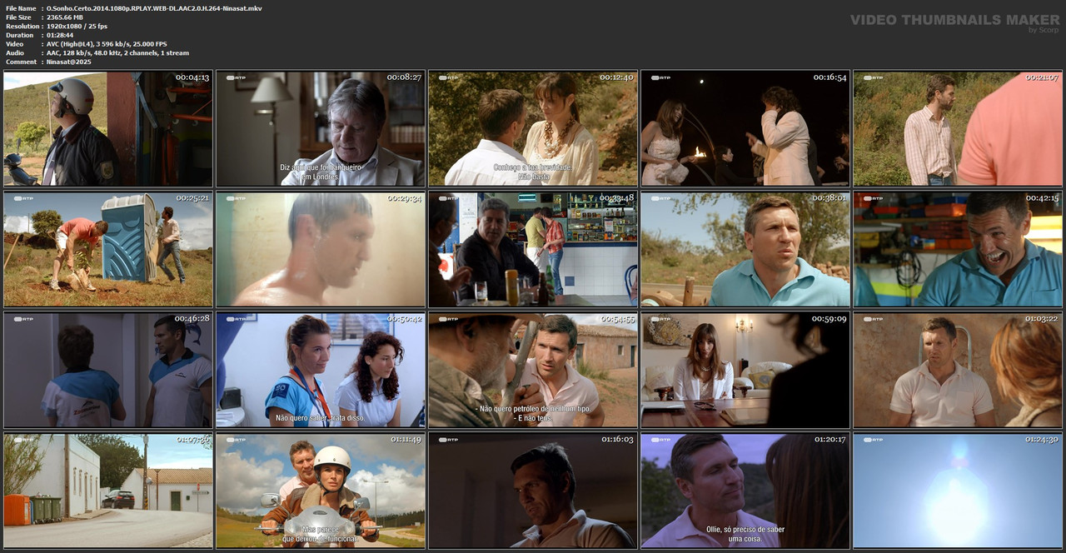The width and height of the screenshot is (1066, 553).
Task: Click the RTP logo on the 00:29:34 thumbnail
Action: coord(235,198)
